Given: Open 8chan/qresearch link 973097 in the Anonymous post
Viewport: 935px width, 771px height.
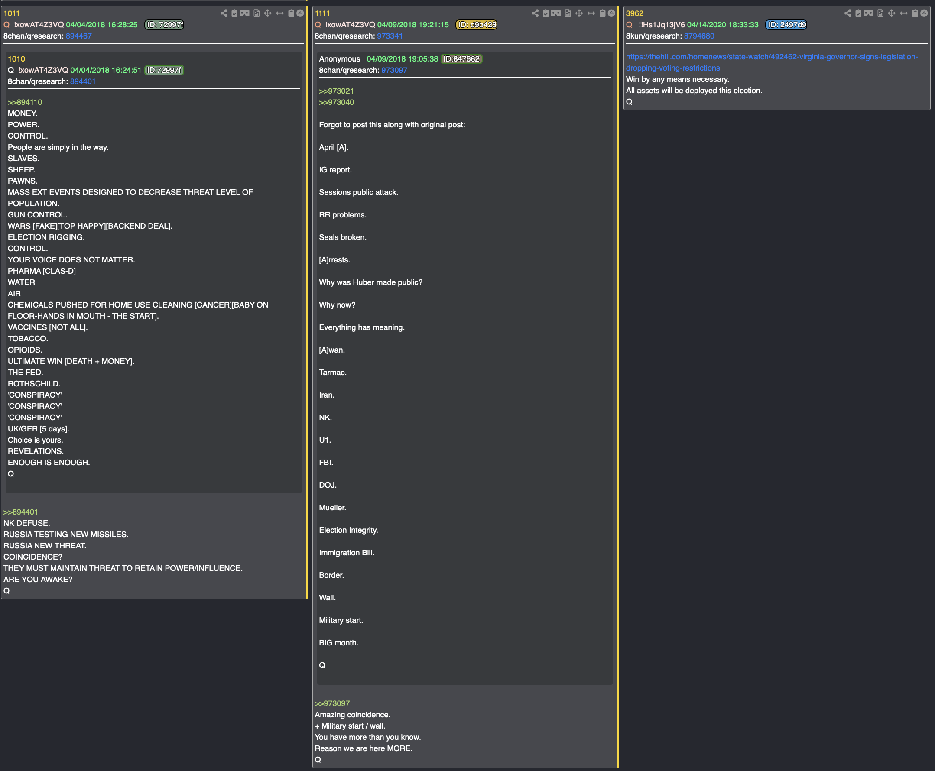Looking at the screenshot, I should click(x=394, y=70).
